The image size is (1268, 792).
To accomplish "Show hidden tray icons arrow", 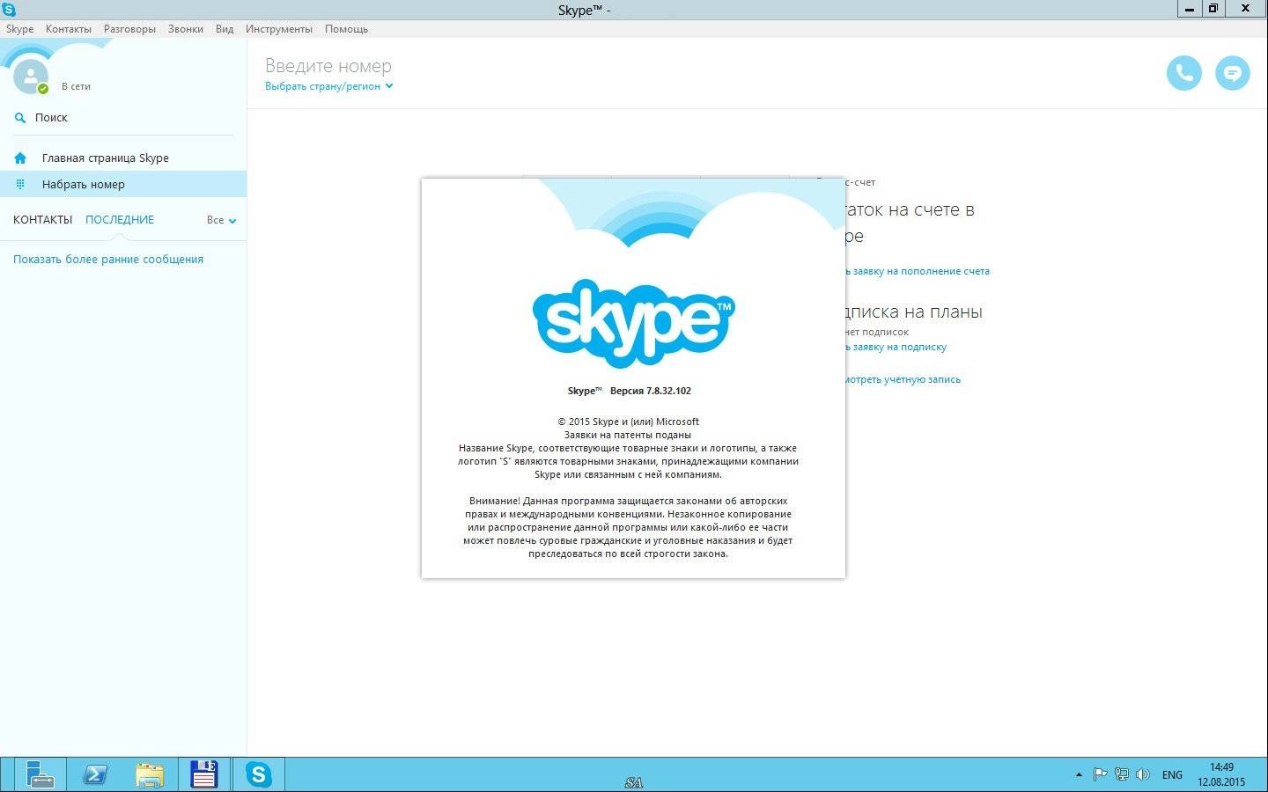I will tap(1079, 775).
